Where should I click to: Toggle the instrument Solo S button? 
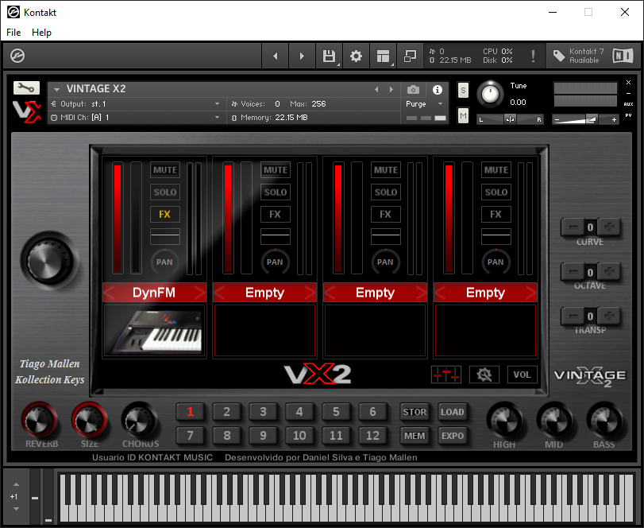point(463,91)
